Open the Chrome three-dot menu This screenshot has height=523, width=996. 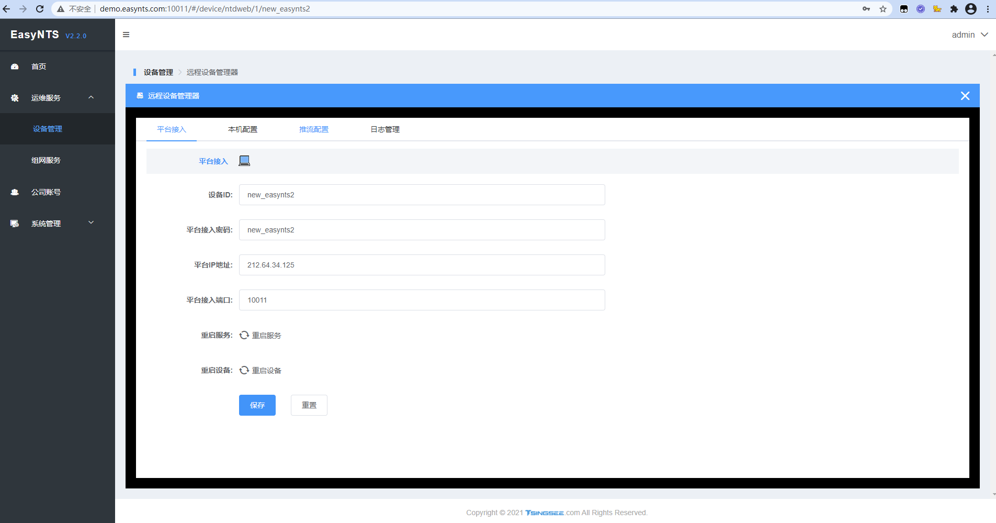pos(988,9)
